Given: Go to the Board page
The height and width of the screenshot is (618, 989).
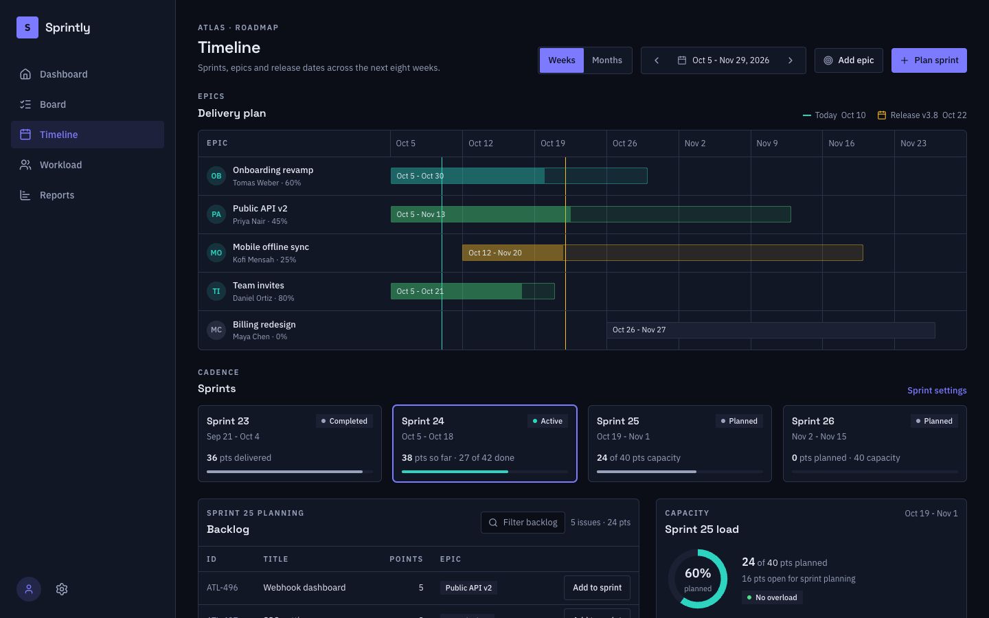Looking at the screenshot, I should click(87, 104).
